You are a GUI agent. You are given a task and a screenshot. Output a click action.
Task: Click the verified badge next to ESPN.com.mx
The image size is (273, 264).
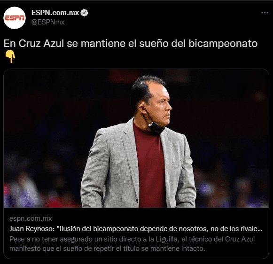(x=85, y=13)
